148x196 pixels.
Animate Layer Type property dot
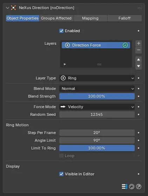pyautogui.click(x=139, y=78)
